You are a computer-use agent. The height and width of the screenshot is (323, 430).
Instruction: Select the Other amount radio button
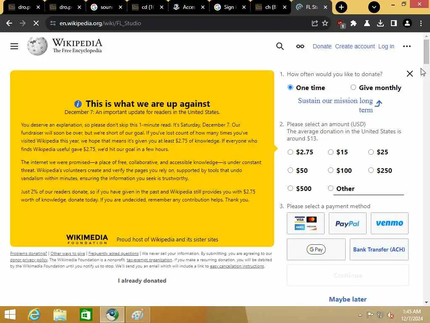pos(330,188)
